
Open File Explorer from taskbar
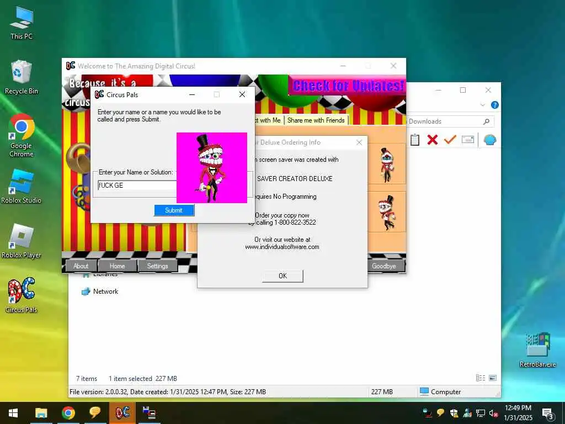coord(41,413)
